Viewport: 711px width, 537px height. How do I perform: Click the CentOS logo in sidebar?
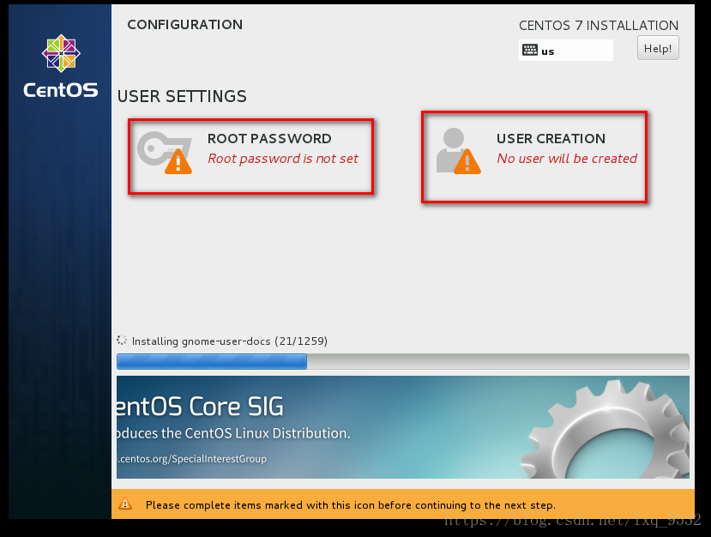click(61, 66)
